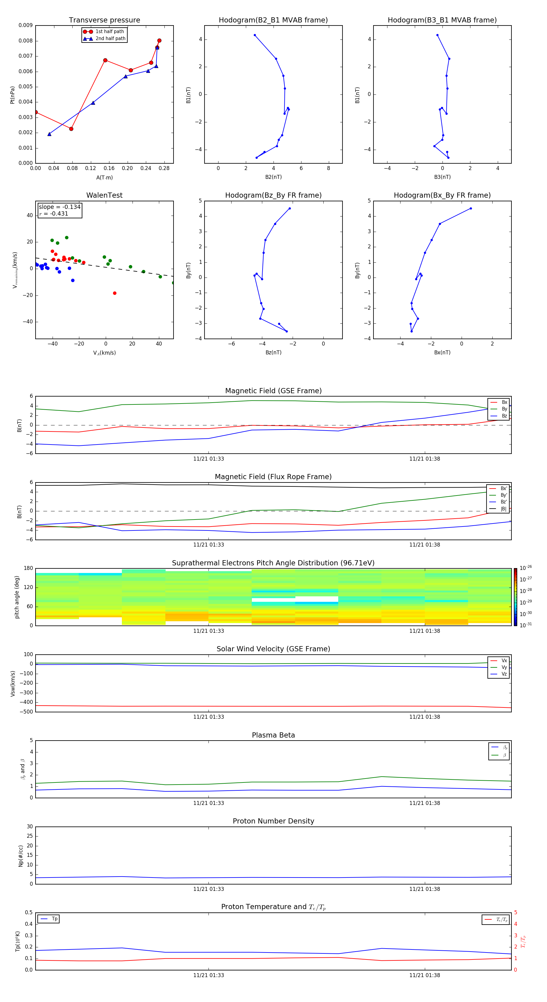Click the βp legend entry in Plasma Beta

(x=499, y=747)
